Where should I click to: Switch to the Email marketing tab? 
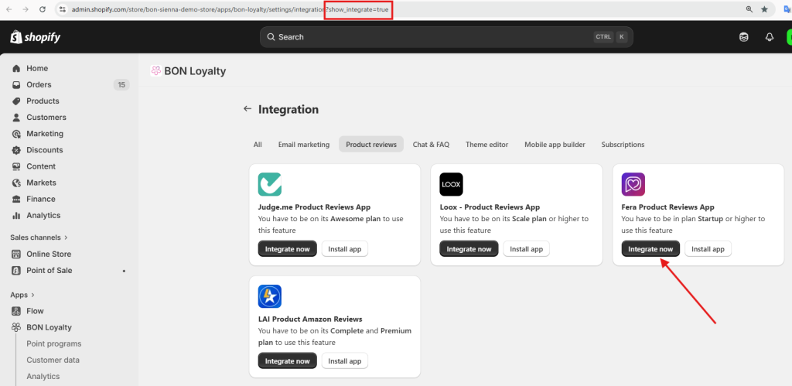click(303, 145)
